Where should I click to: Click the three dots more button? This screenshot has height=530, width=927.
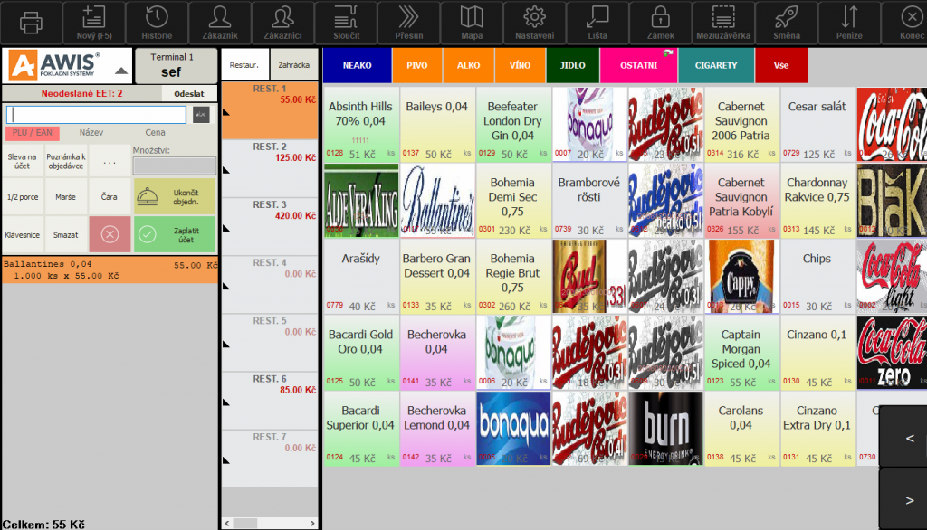110,161
